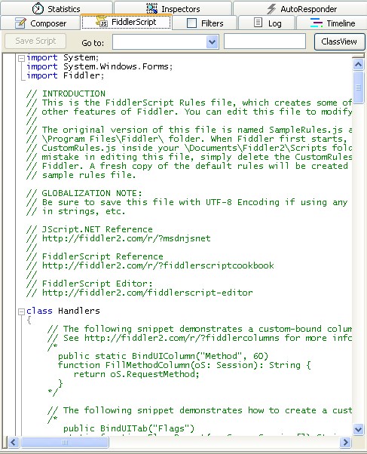Collapse the import statements block
Screen dimensions: 367x454
(21, 59)
